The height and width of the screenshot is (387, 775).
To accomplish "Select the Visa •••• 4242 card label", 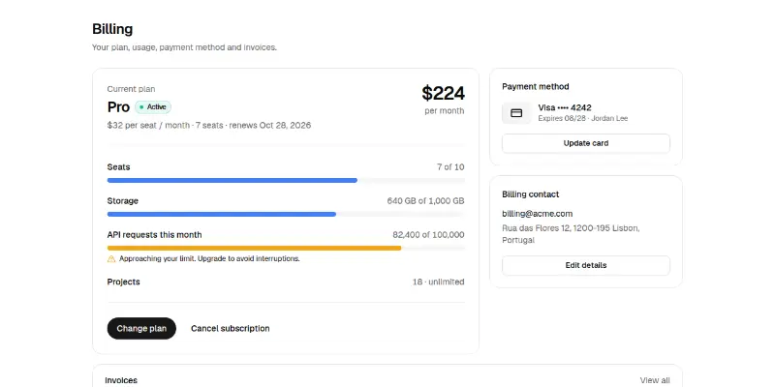I will (565, 107).
